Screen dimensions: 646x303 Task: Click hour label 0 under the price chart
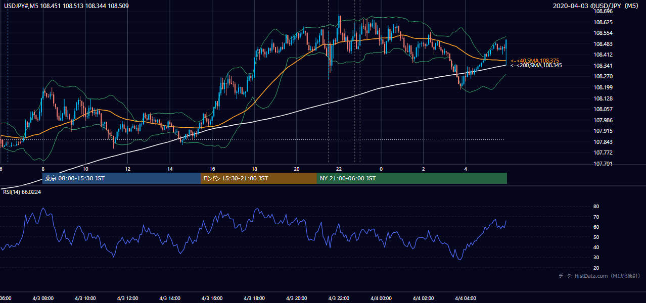point(381,169)
